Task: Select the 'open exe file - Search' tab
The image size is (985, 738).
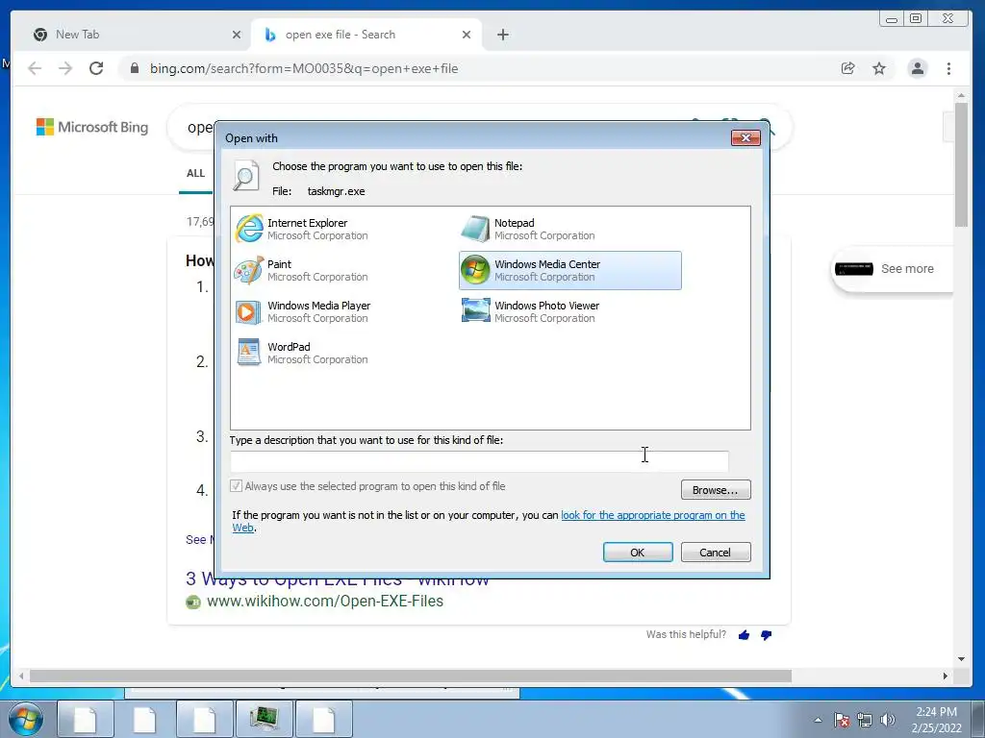Action: (x=366, y=35)
